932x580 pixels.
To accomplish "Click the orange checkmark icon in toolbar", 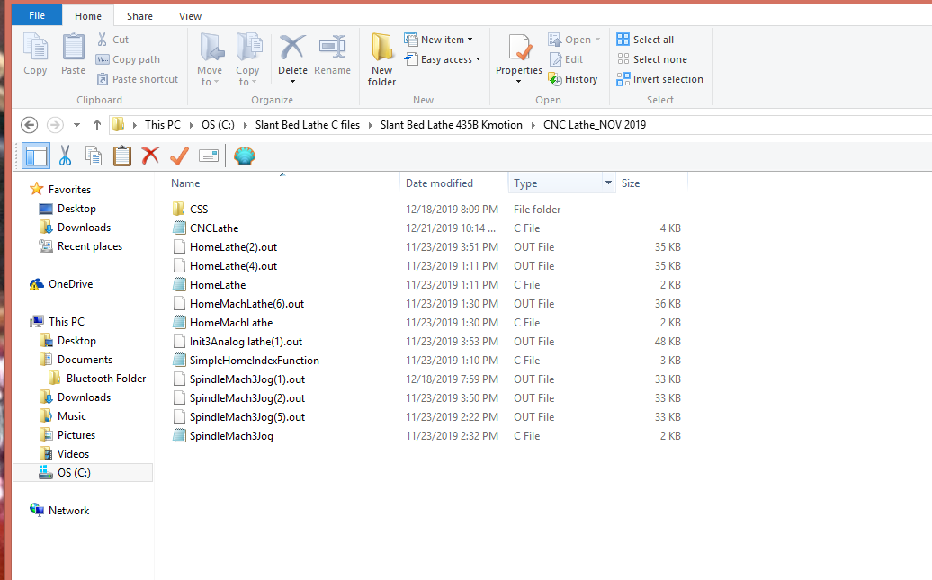I will 179,156.
